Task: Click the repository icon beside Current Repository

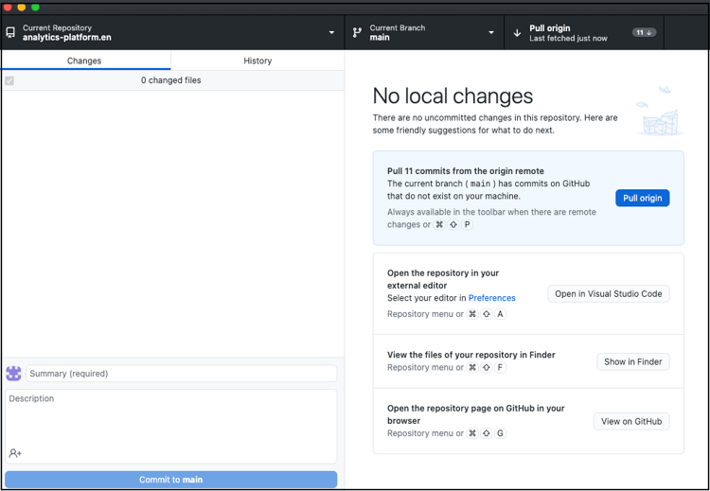Action: (x=10, y=32)
